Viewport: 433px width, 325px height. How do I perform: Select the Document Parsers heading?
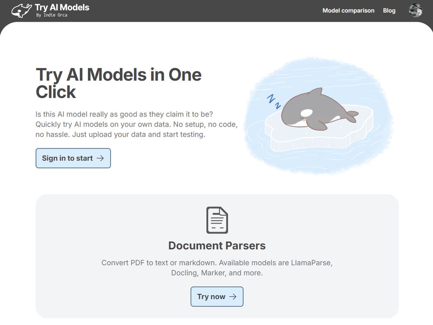(x=216, y=245)
